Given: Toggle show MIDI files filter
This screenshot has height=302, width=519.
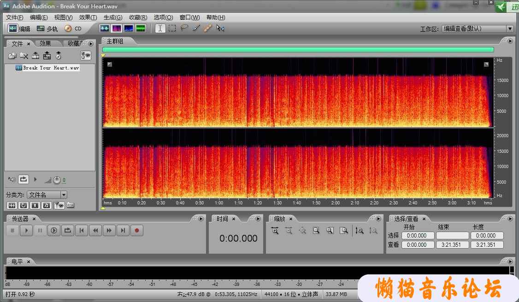Looking at the screenshot, I should pos(47,205).
